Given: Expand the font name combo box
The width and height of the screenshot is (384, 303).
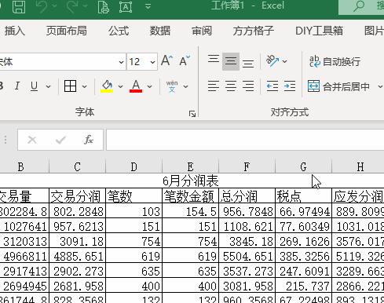Looking at the screenshot, I should (121, 62).
